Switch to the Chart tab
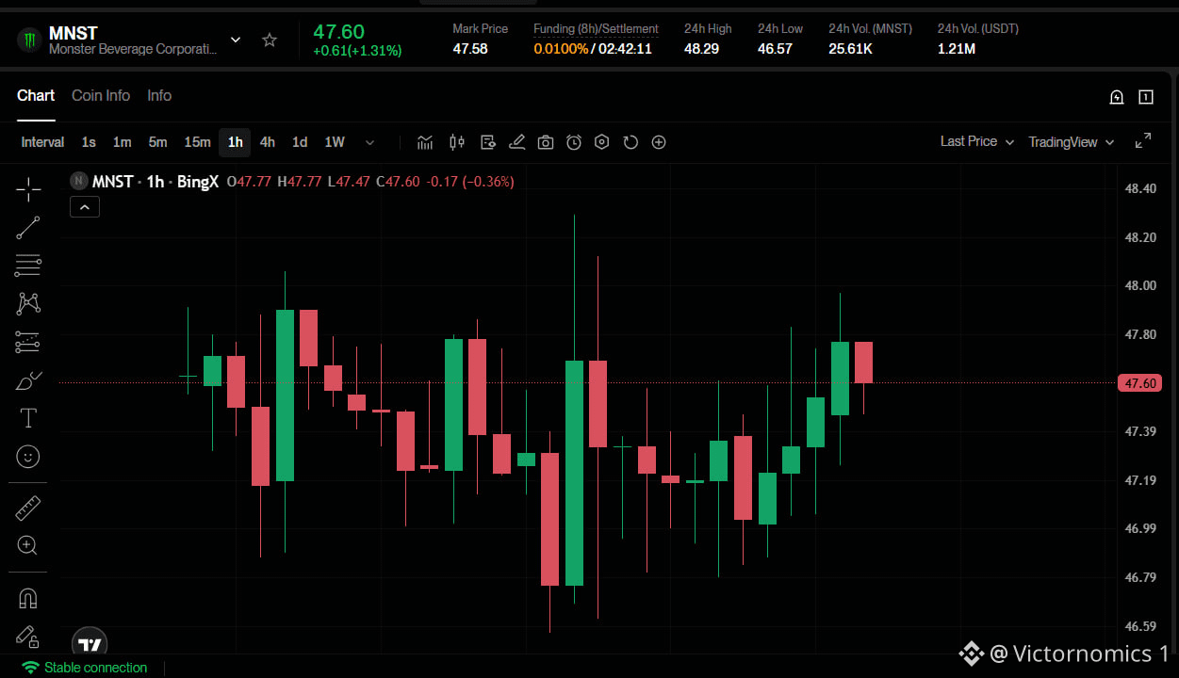The width and height of the screenshot is (1179, 678). coord(36,95)
